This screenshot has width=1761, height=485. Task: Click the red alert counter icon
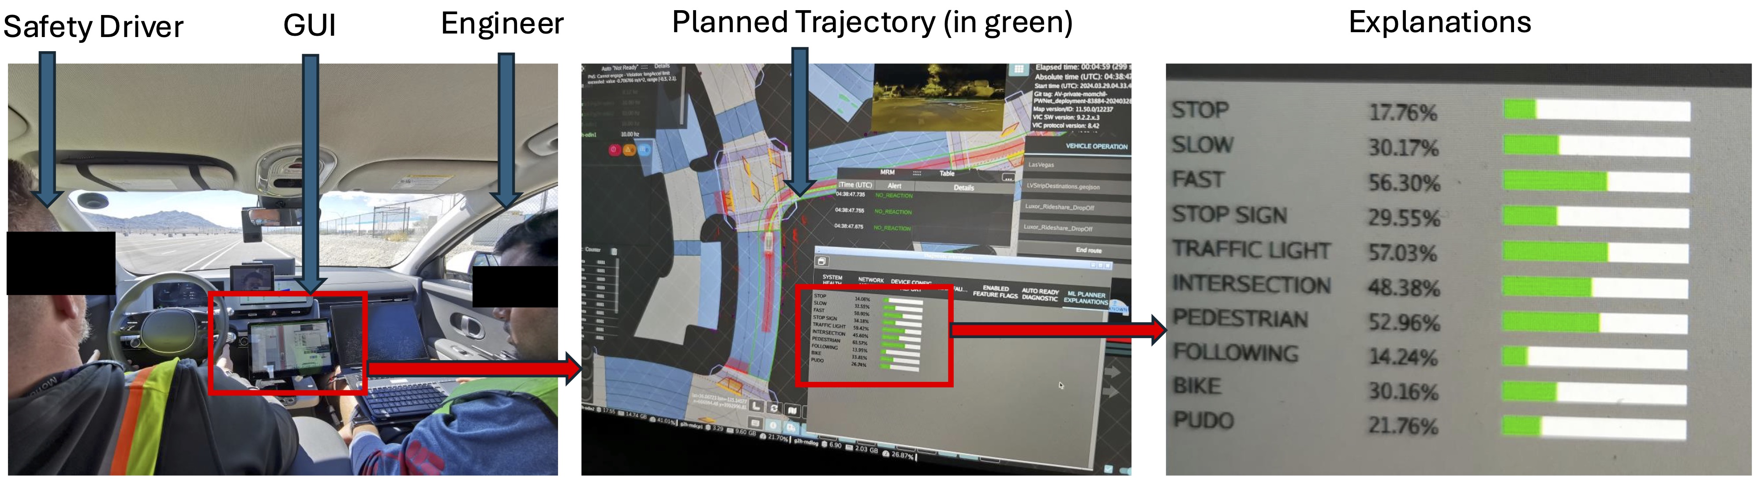614,149
